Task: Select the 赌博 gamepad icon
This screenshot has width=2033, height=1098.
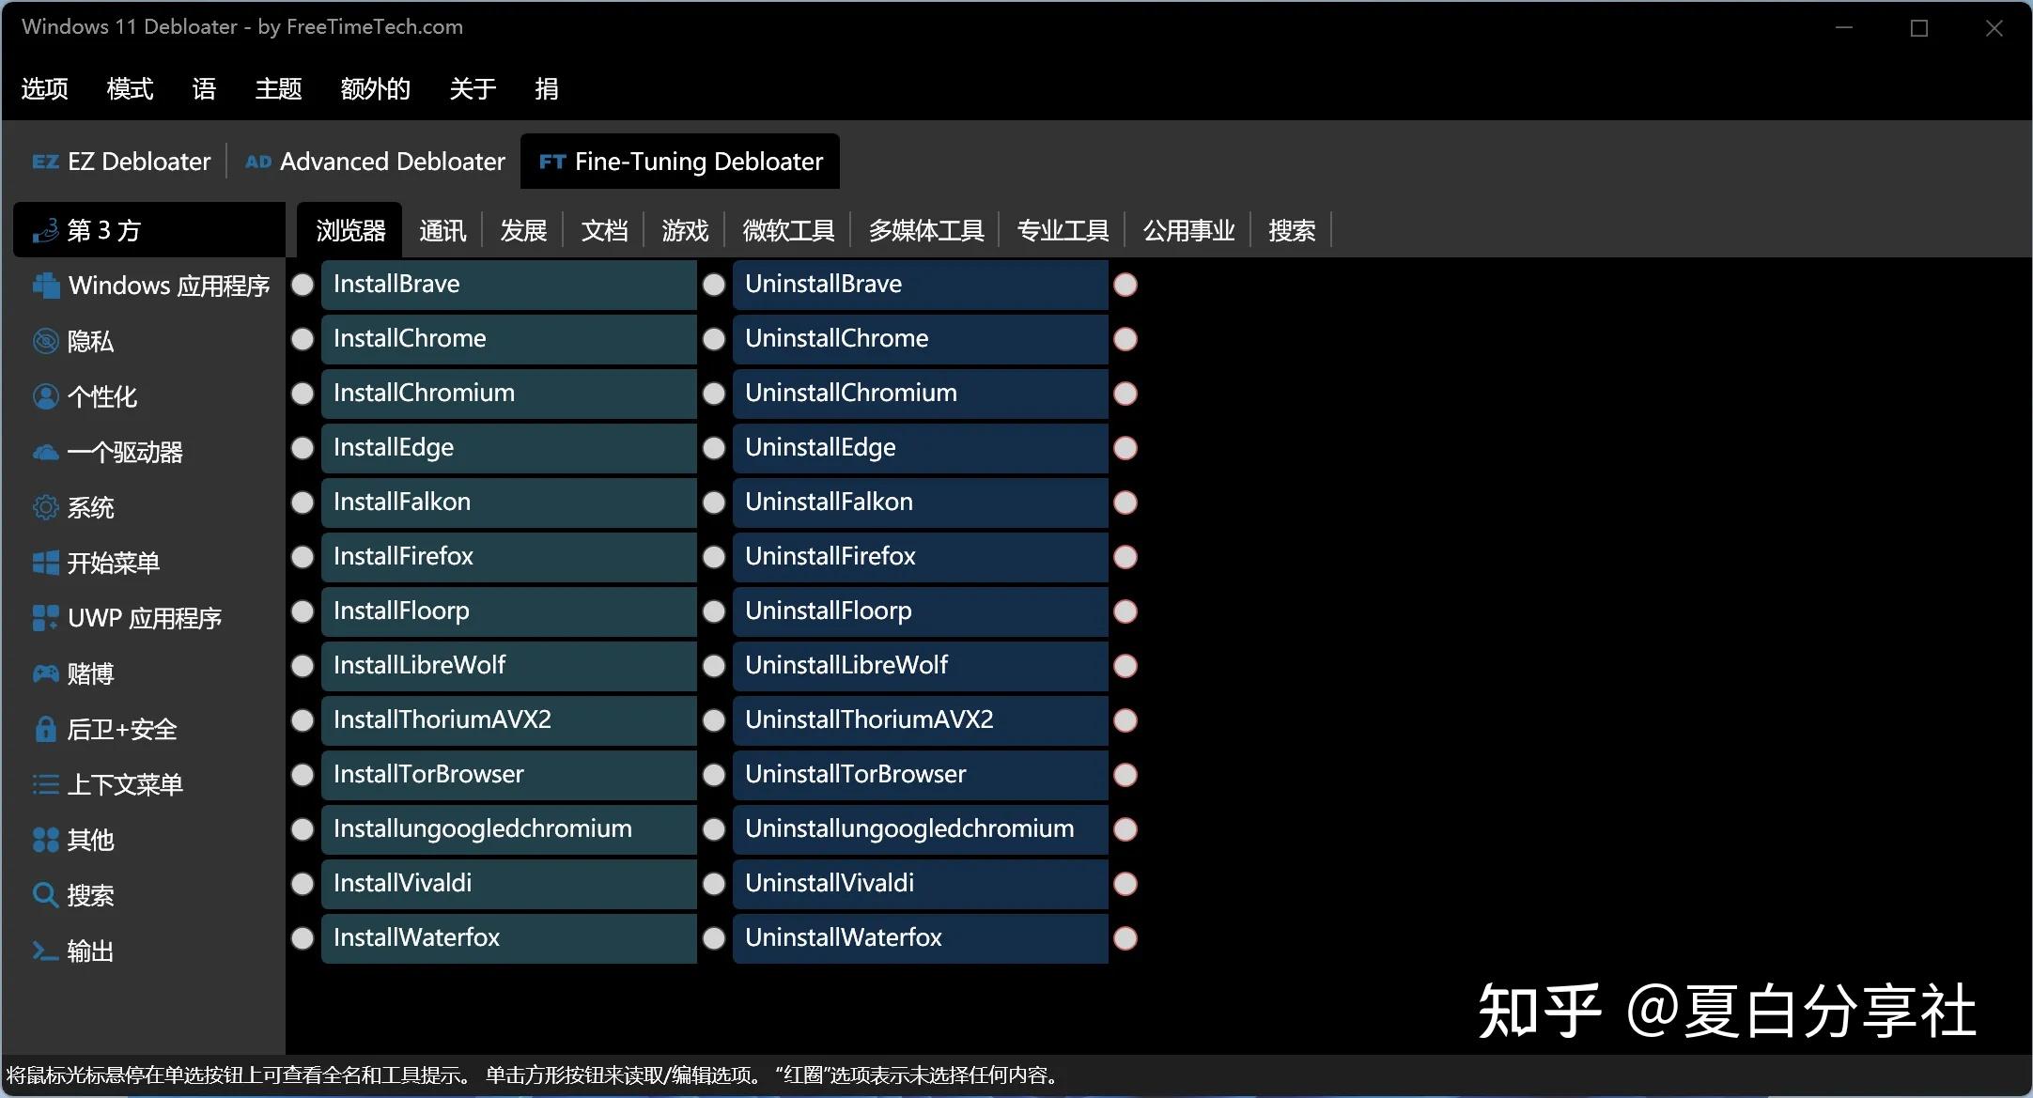Action: [45, 673]
